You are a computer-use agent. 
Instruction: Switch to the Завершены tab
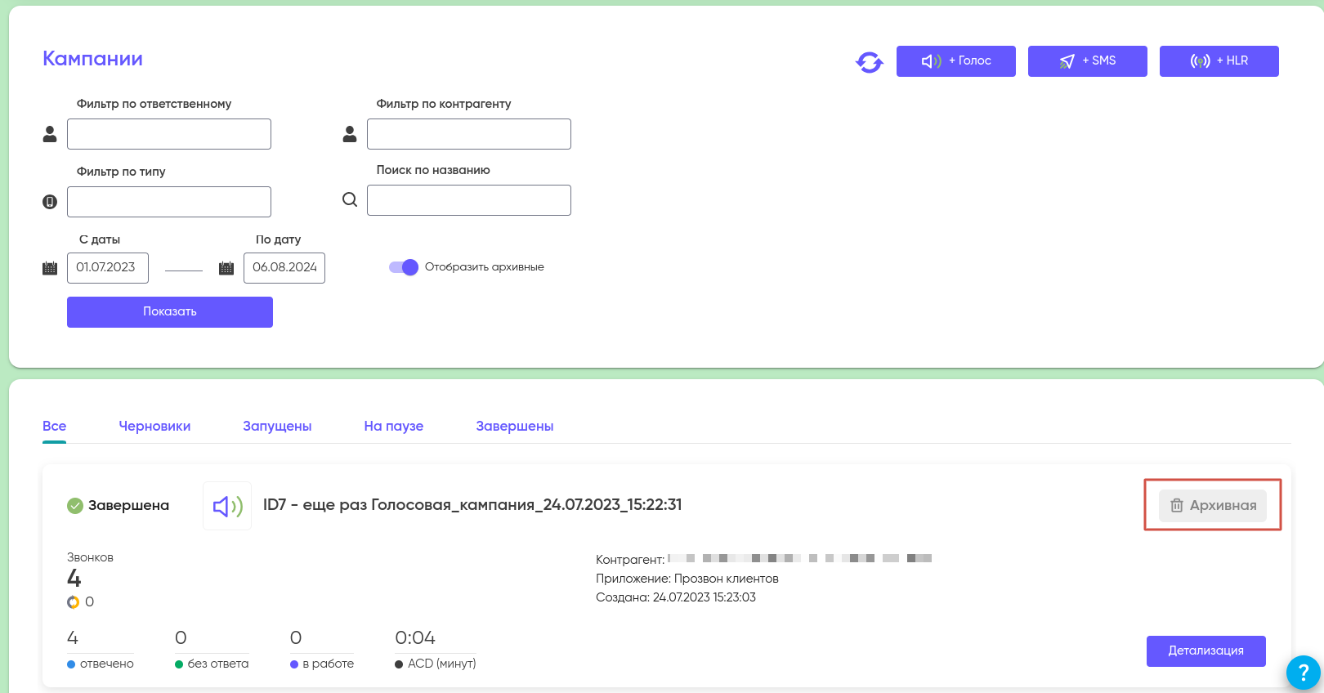[x=515, y=426]
